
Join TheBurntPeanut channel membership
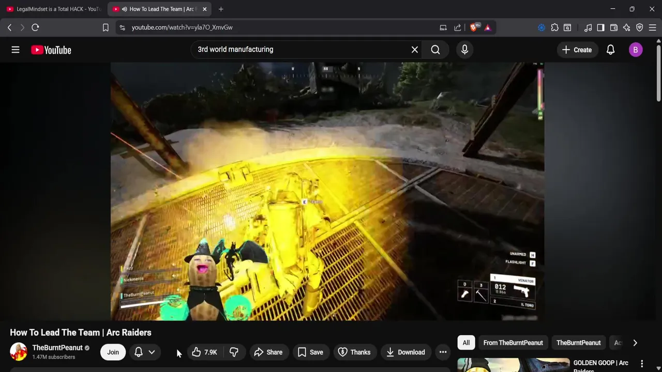coord(113,352)
